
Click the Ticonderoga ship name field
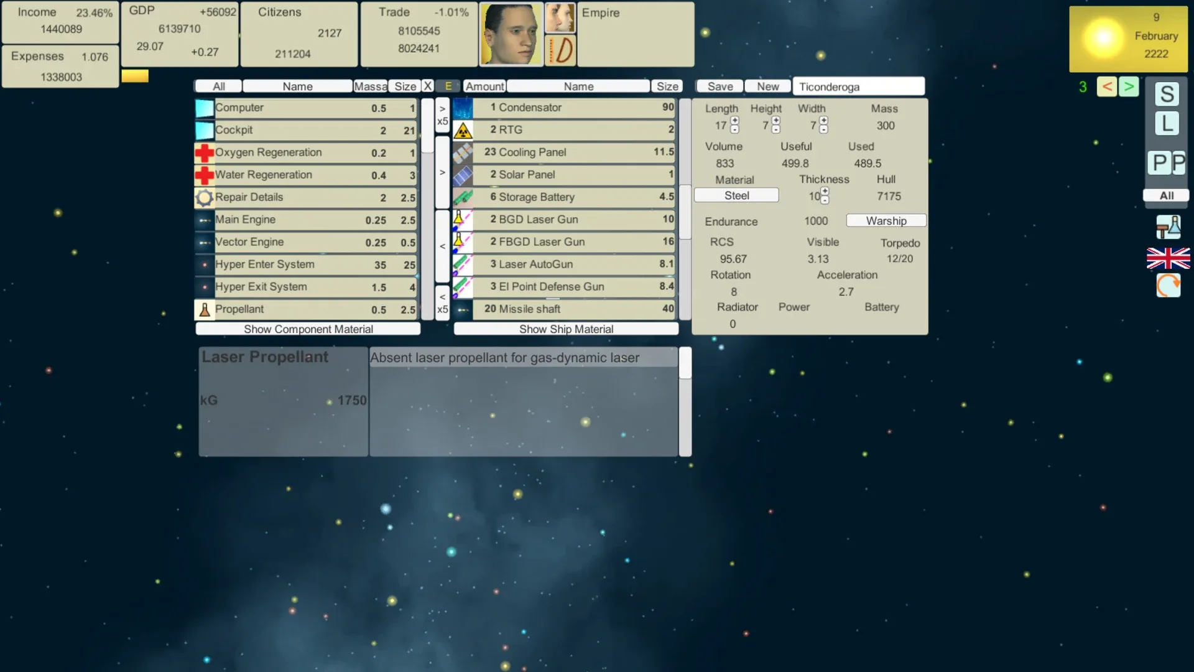[x=858, y=86]
